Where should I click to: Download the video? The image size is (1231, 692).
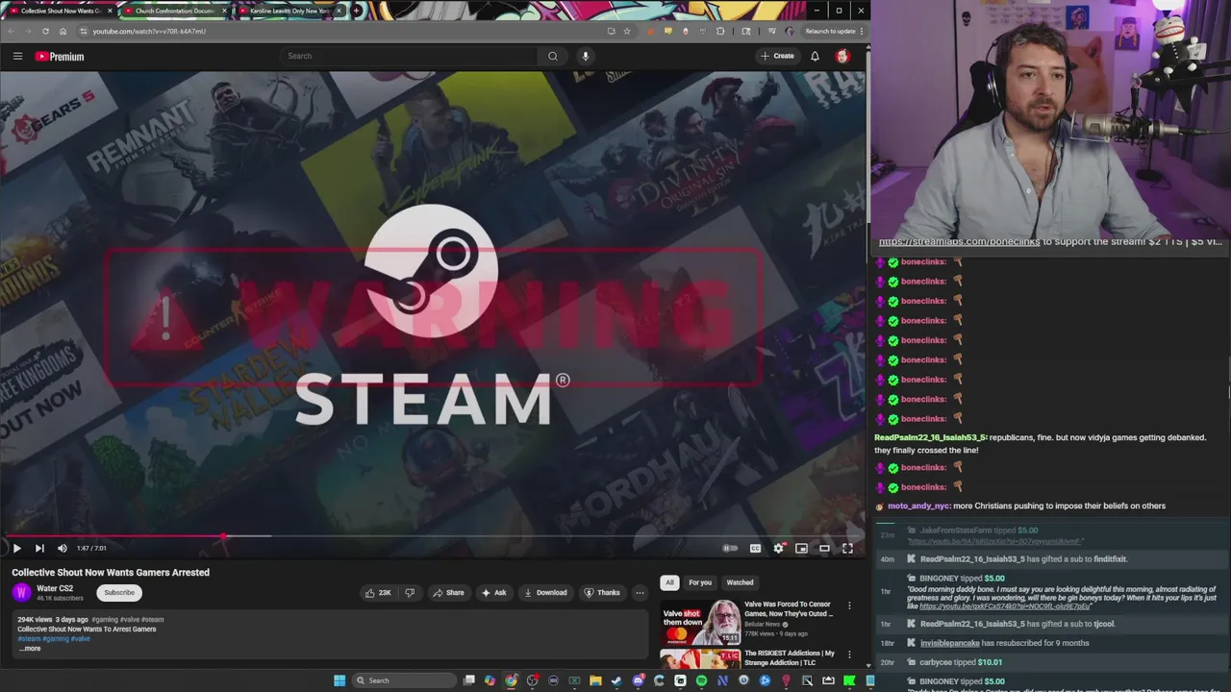click(x=545, y=592)
